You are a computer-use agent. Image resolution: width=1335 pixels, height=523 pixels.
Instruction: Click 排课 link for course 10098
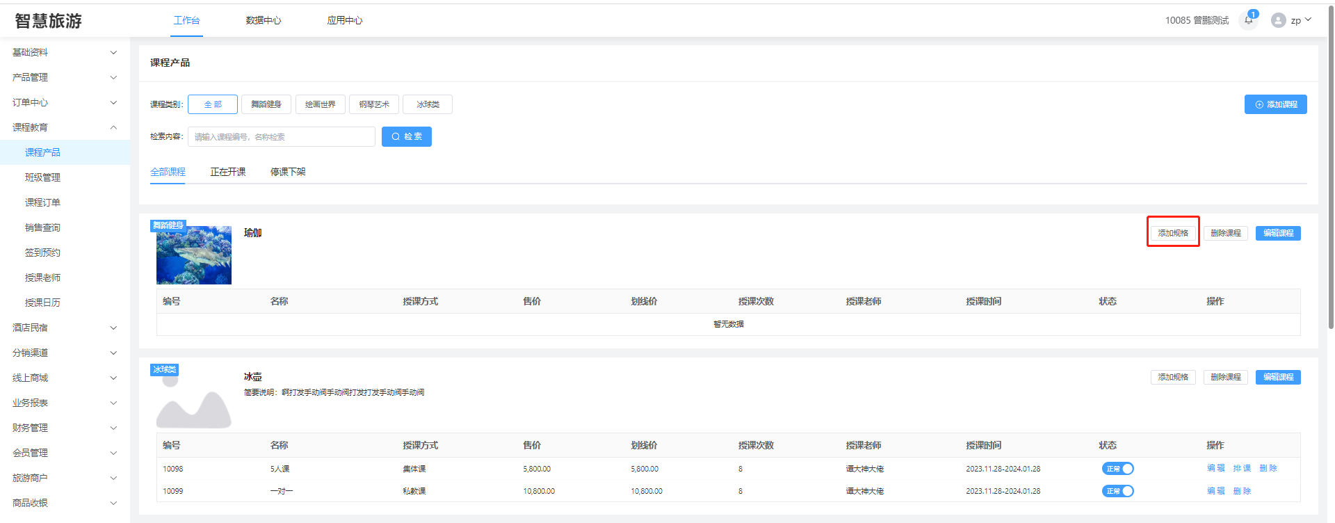(x=1242, y=468)
